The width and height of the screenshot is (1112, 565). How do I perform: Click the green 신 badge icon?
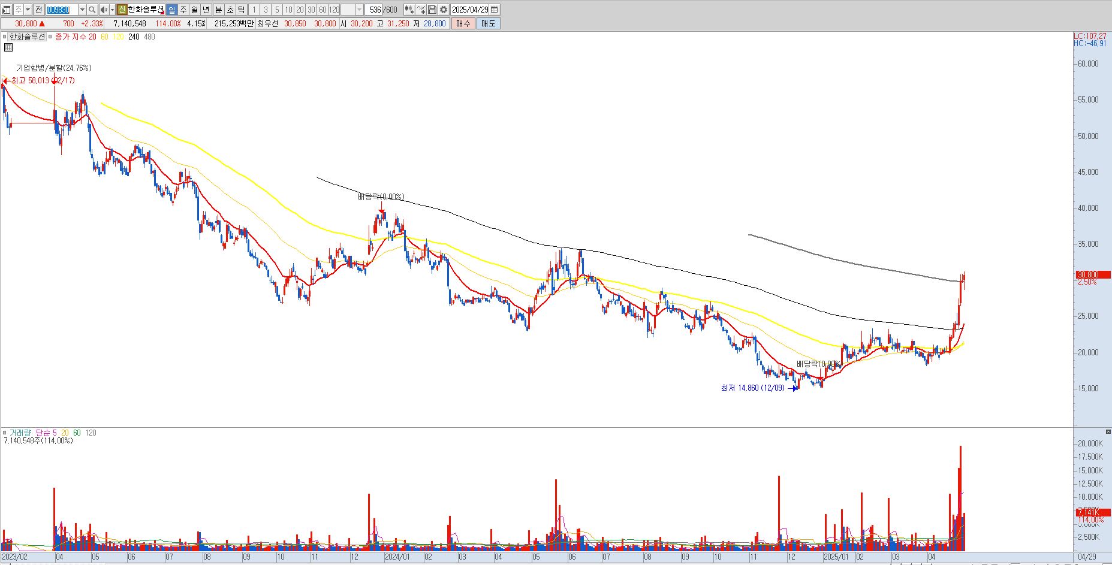(x=122, y=10)
